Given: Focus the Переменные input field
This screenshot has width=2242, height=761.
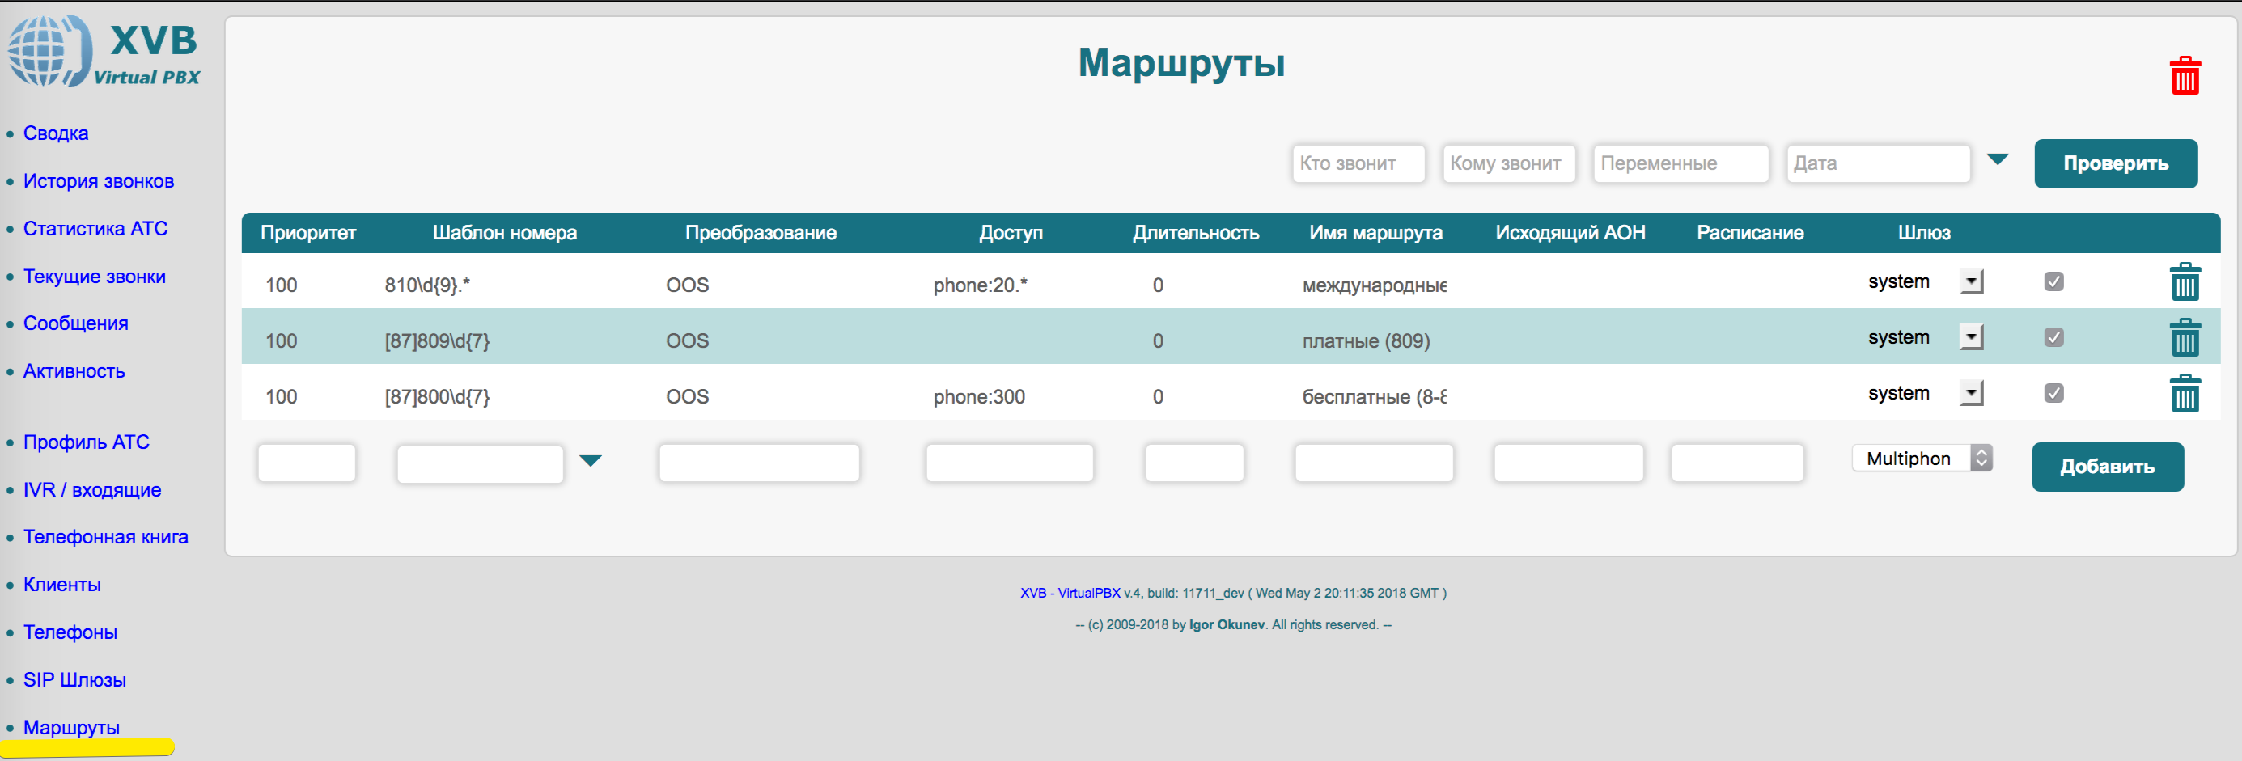Looking at the screenshot, I should tap(1680, 163).
